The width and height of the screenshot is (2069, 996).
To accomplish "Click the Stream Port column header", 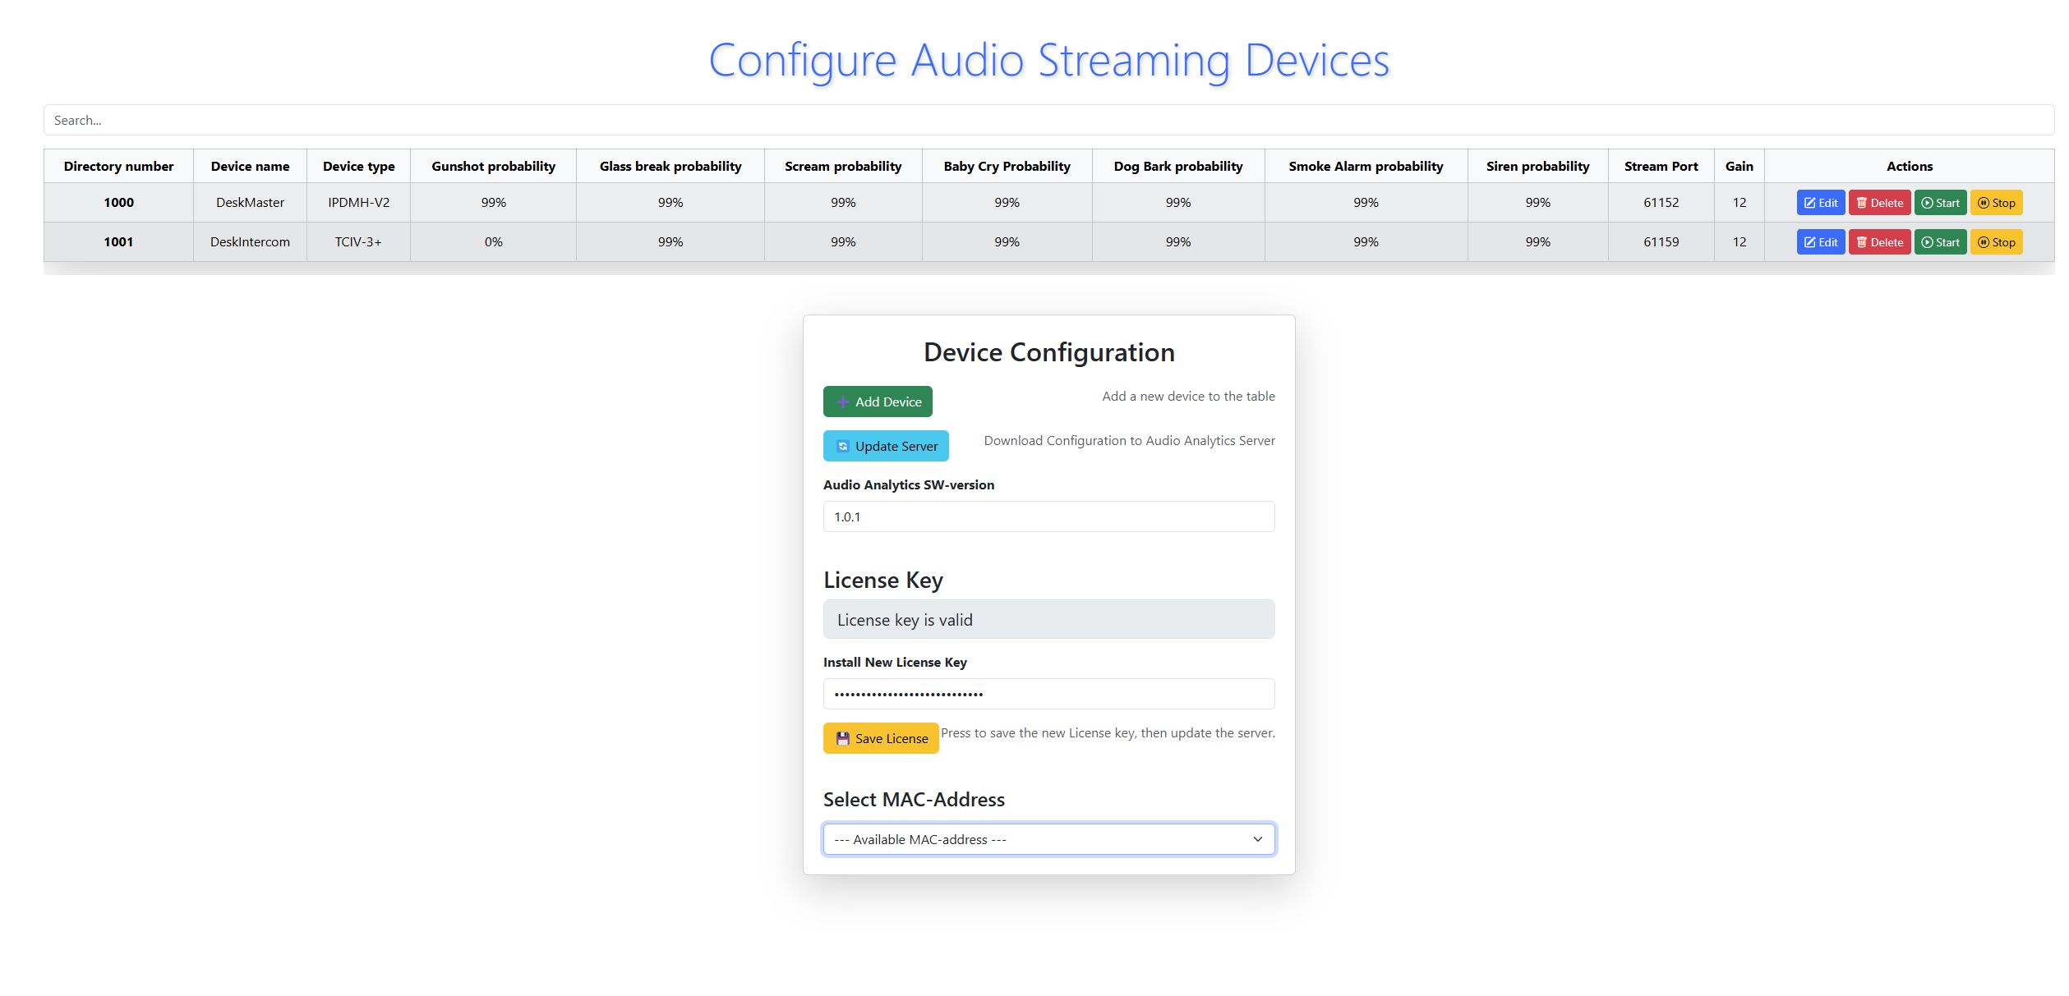I will [x=1660, y=166].
